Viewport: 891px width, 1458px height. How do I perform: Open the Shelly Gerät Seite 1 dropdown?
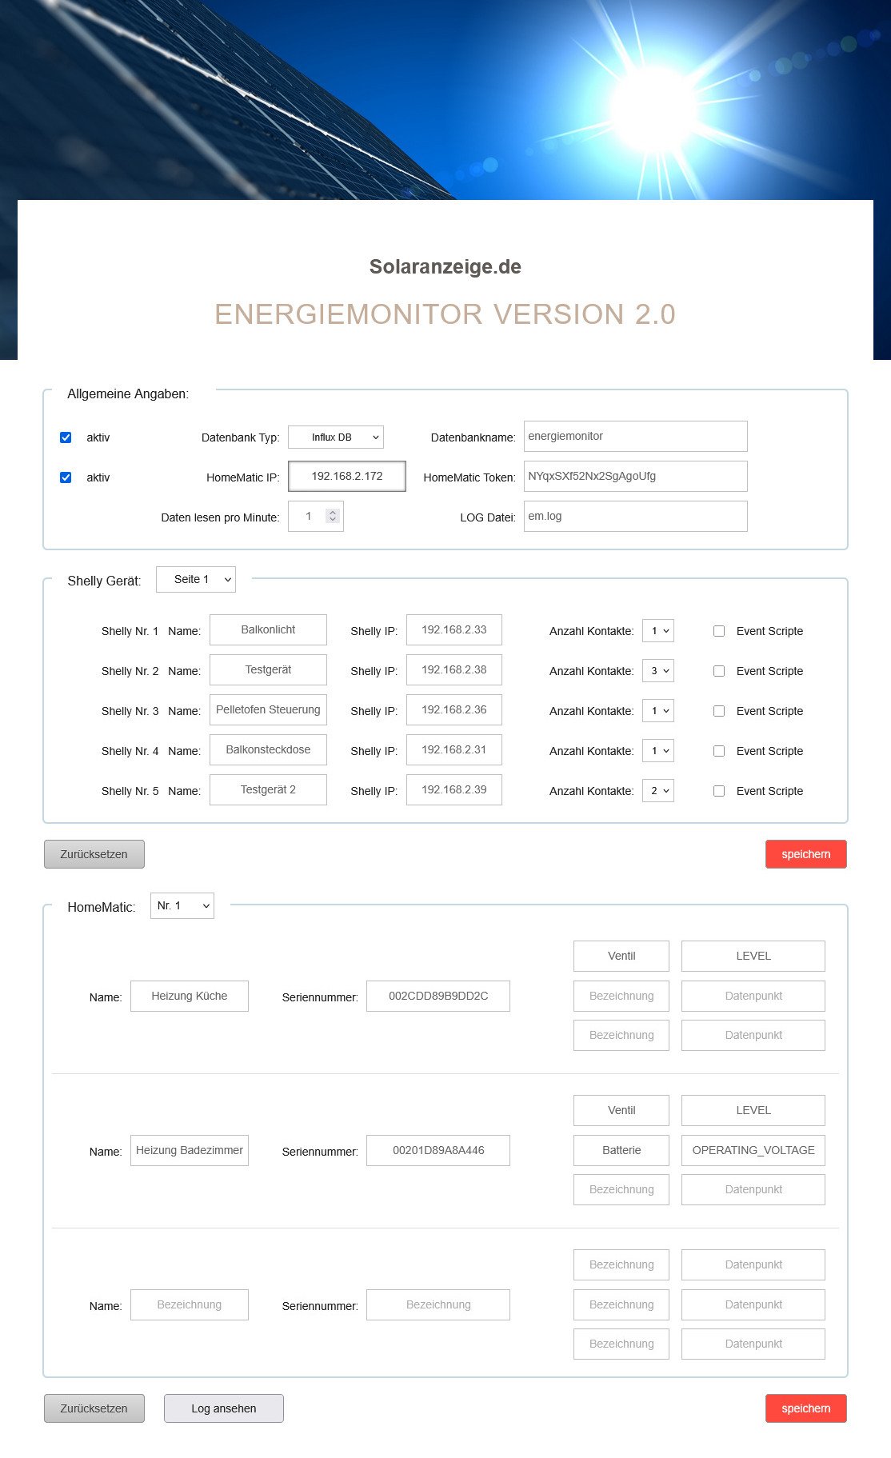(196, 579)
